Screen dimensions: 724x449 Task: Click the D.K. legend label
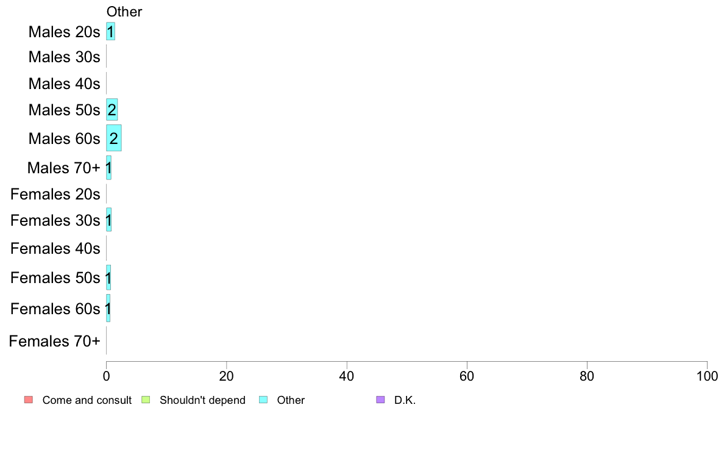tap(405, 400)
